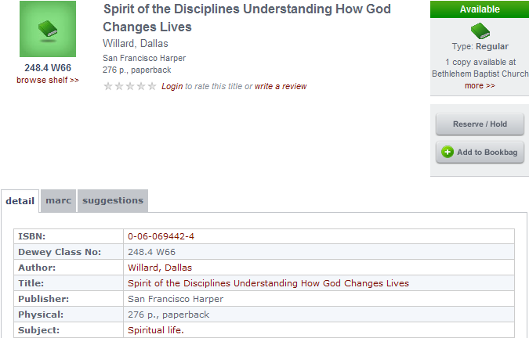
Task: Click the Login link to rate
Action: [x=172, y=86]
